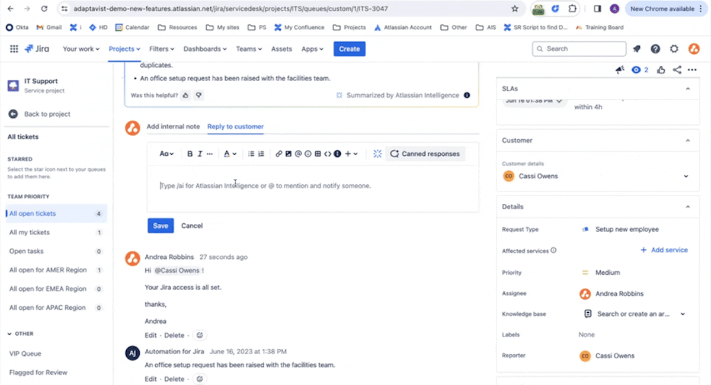Mark AI summary as helpful
This screenshot has height=385, width=711.
[x=185, y=95]
